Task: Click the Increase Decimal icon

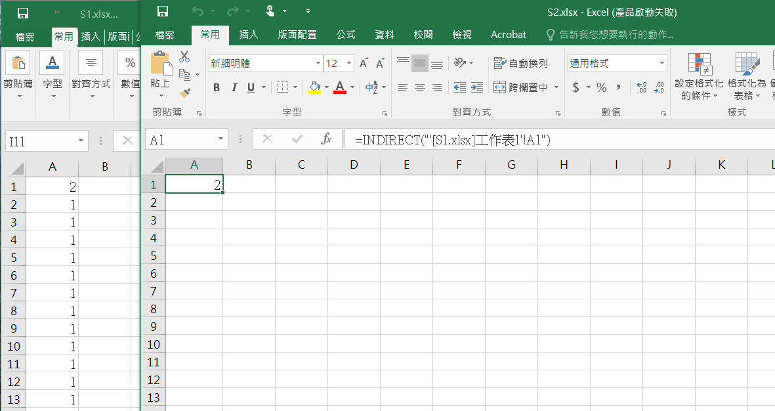Action: point(642,87)
